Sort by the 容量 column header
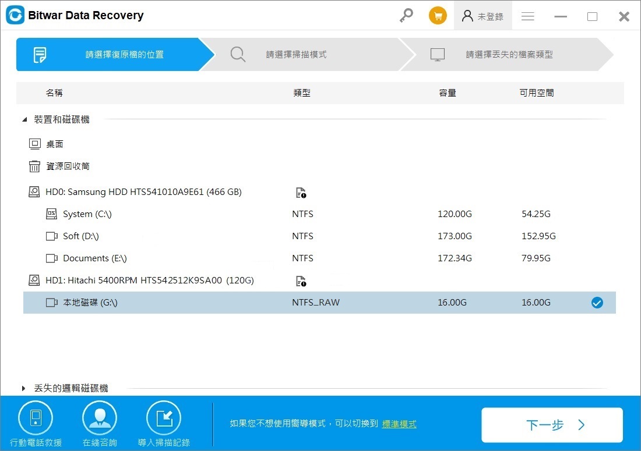The height and width of the screenshot is (451, 641). [447, 93]
